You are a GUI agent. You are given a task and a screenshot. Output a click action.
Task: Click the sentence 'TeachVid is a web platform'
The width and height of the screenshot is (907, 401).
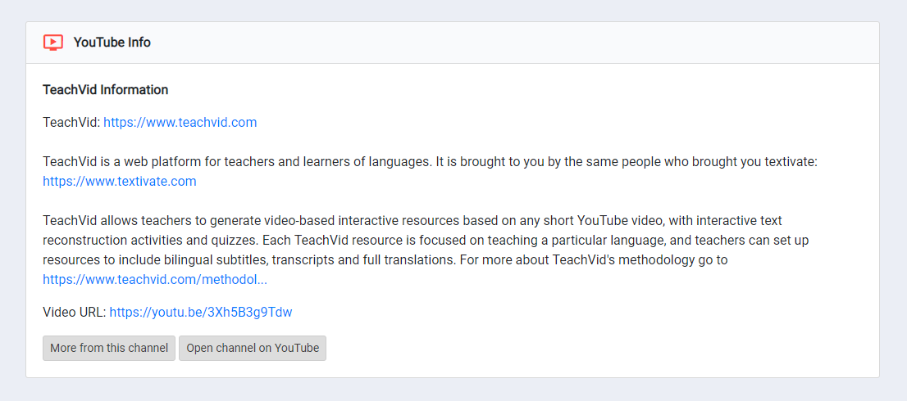pos(119,162)
